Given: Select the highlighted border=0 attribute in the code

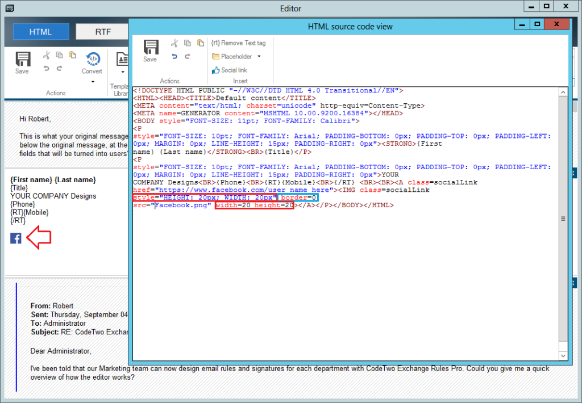Looking at the screenshot, I should click(298, 198).
